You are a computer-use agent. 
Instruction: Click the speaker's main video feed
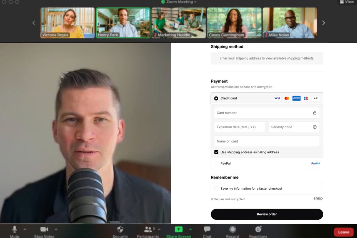click(x=85, y=133)
